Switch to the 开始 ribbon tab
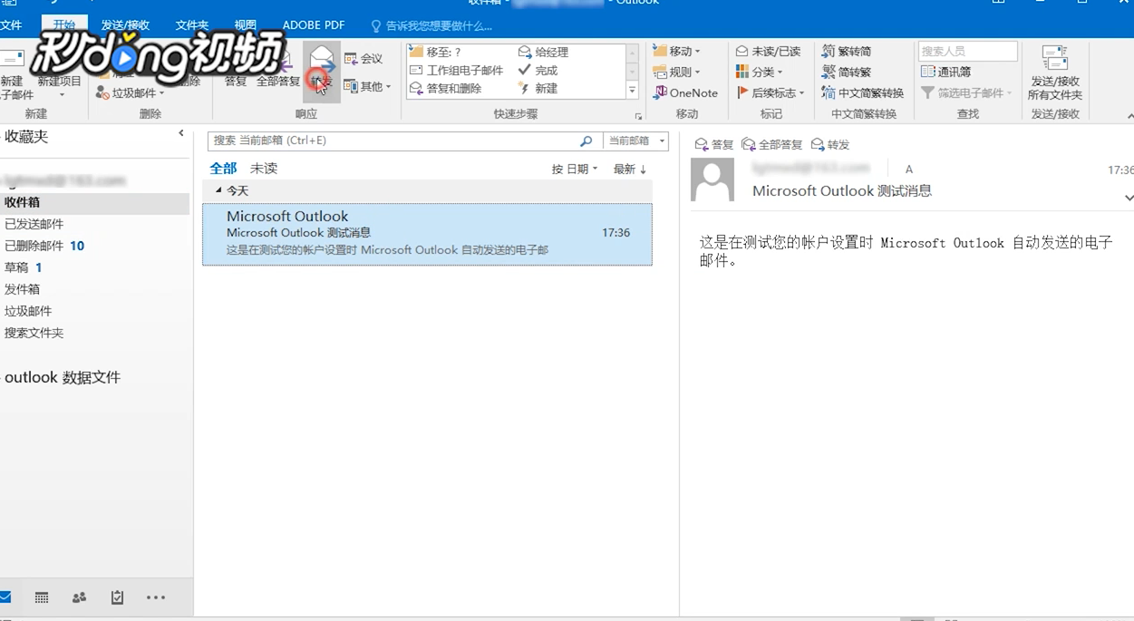The height and width of the screenshot is (621, 1134). [x=64, y=25]
